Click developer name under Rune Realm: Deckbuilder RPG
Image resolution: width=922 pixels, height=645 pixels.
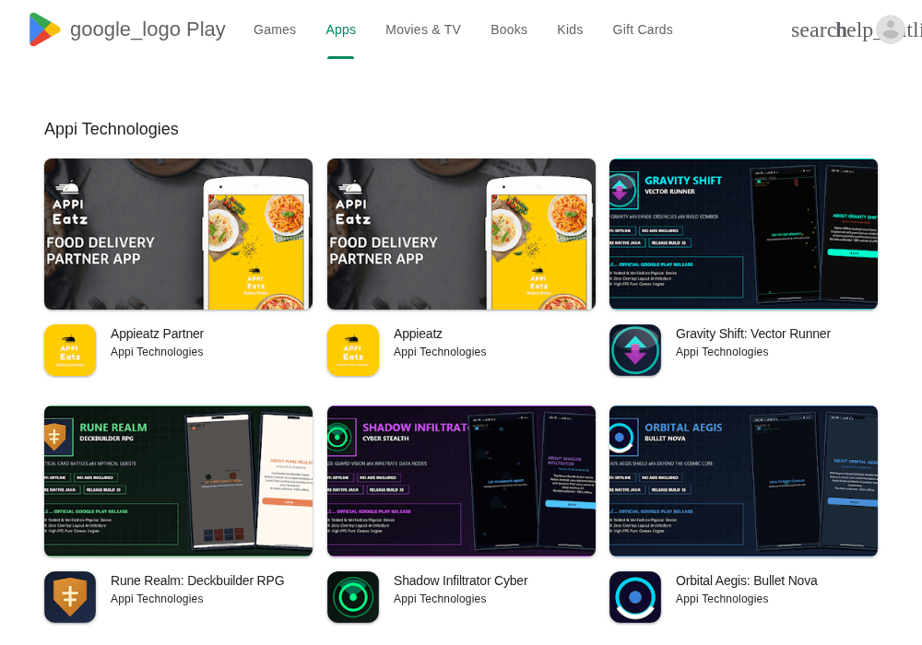157,599
